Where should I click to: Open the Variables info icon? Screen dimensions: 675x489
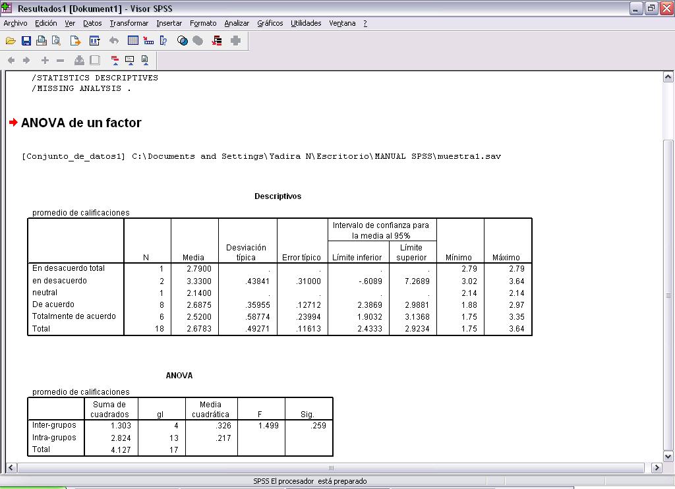pos(163,41)
